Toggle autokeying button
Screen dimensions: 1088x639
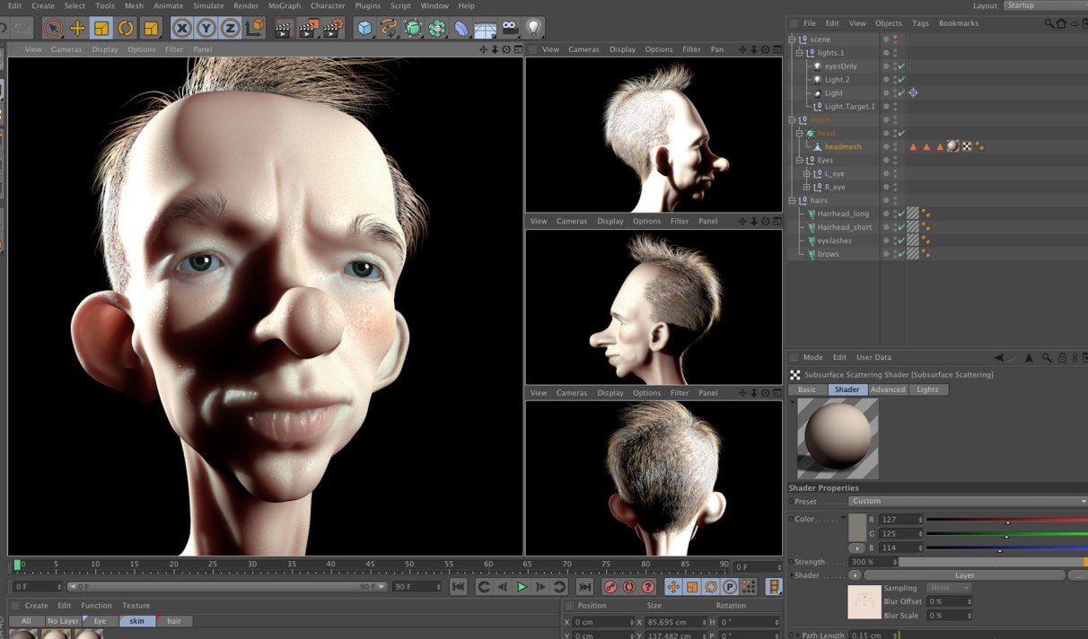pos(629,587)
